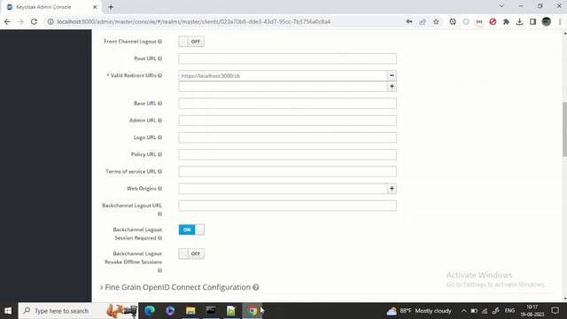Open the Windows Start menu
567x319 pixels.
click(x=8, y=311)
